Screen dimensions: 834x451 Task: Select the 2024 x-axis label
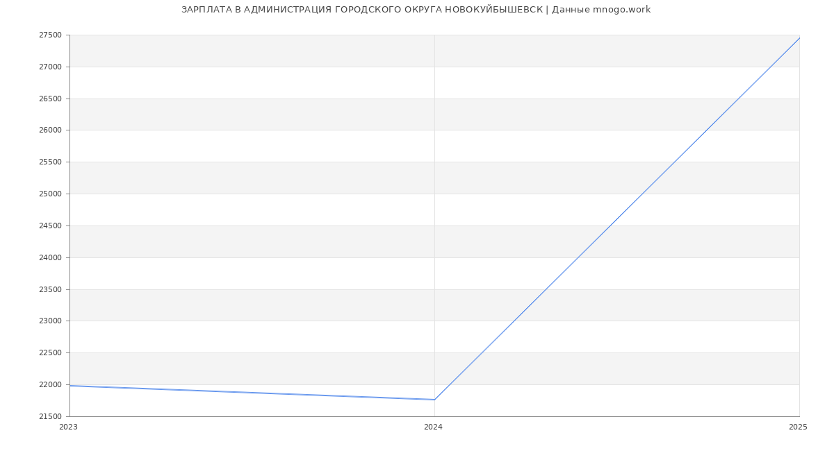[x=433, y=427]
